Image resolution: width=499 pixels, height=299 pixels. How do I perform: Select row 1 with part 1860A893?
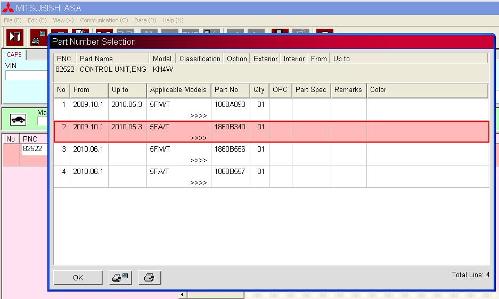pyautogui.click(x=230, y=105)
